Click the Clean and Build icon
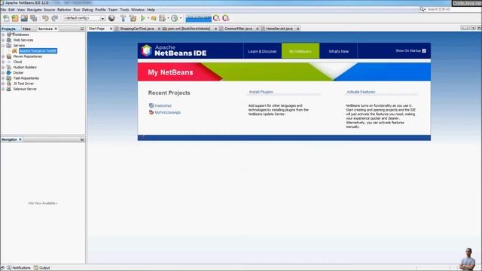 pos(133,18)
